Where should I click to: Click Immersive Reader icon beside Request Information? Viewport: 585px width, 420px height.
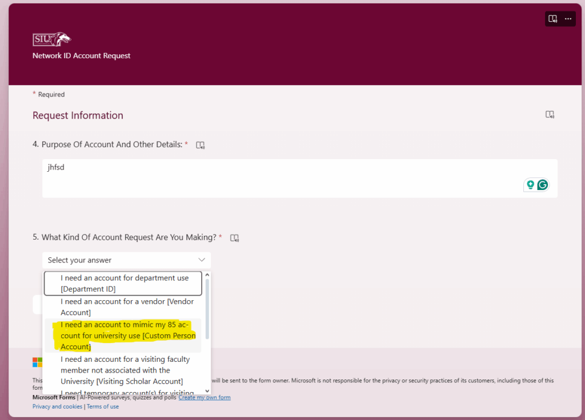(x=550, y=115)
